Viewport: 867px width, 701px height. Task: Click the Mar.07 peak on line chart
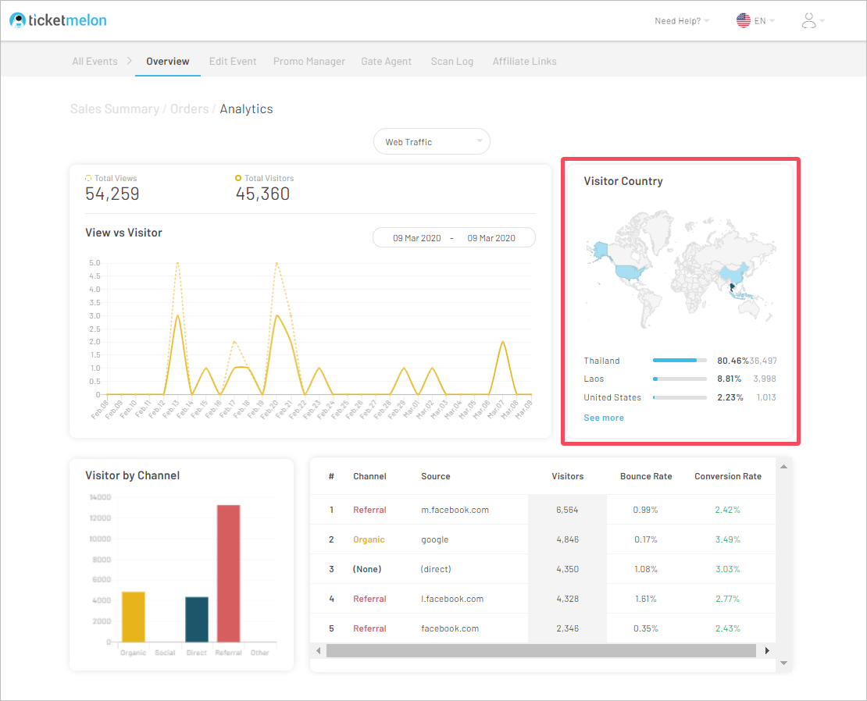[502, 342]
